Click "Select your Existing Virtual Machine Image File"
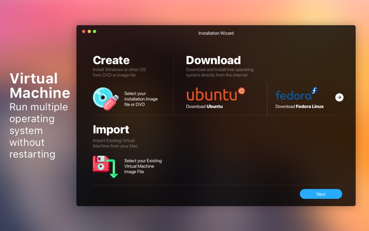369x231 pixels. tap(143, 166)
